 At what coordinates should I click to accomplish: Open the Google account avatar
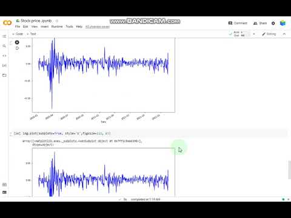coord(283,23)
